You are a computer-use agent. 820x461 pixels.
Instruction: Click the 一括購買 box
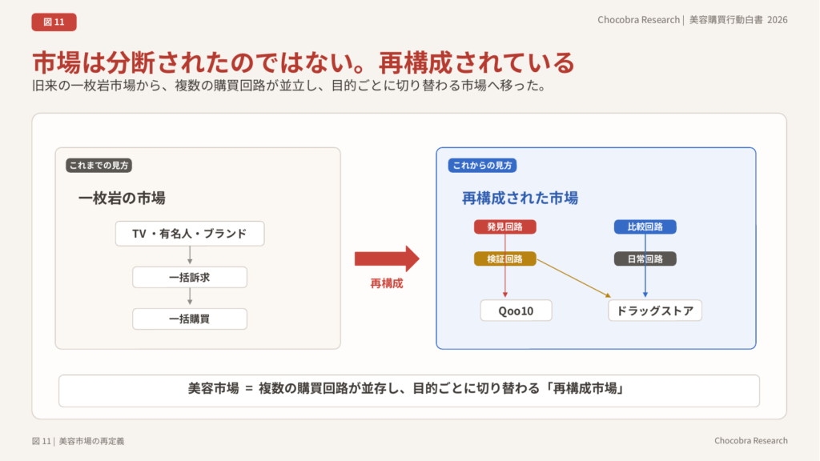(190, 319)
